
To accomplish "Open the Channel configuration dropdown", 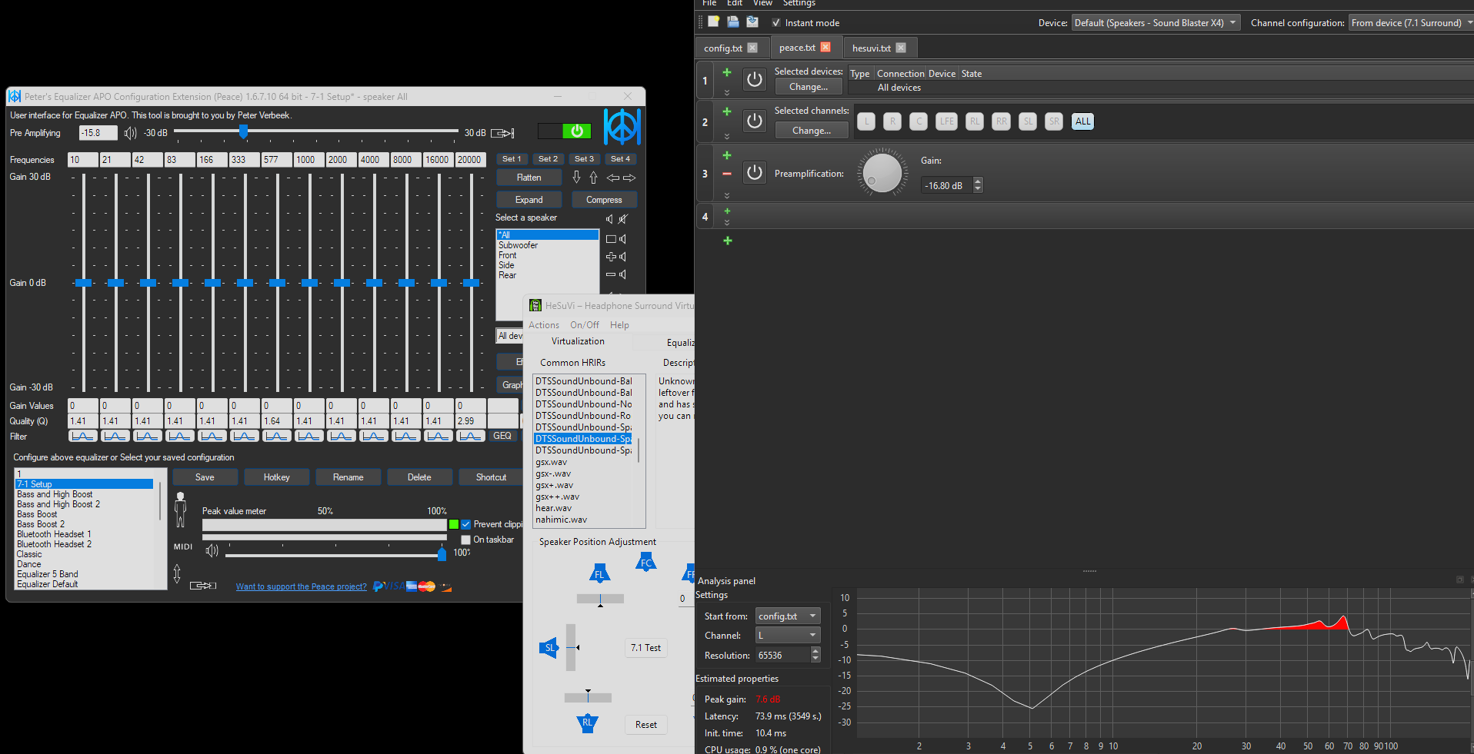I will (1411, 23).
